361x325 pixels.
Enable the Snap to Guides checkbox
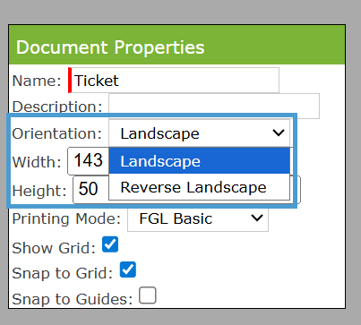pyautogui.click(x=148, y=295)
